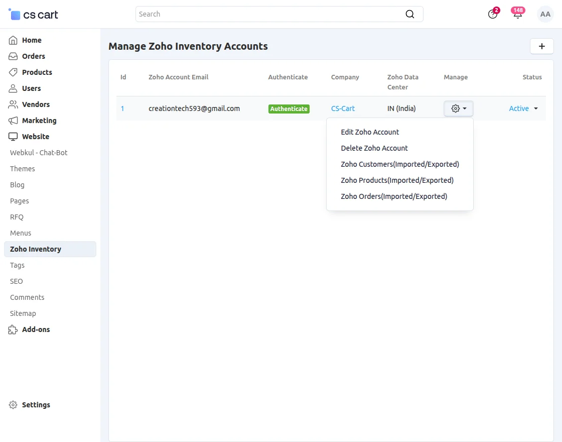Select Zoho Orders(Imported/Exported) menu entry
Image resolution: width=562 pixels, height=442 pixels.
point(394,196)
